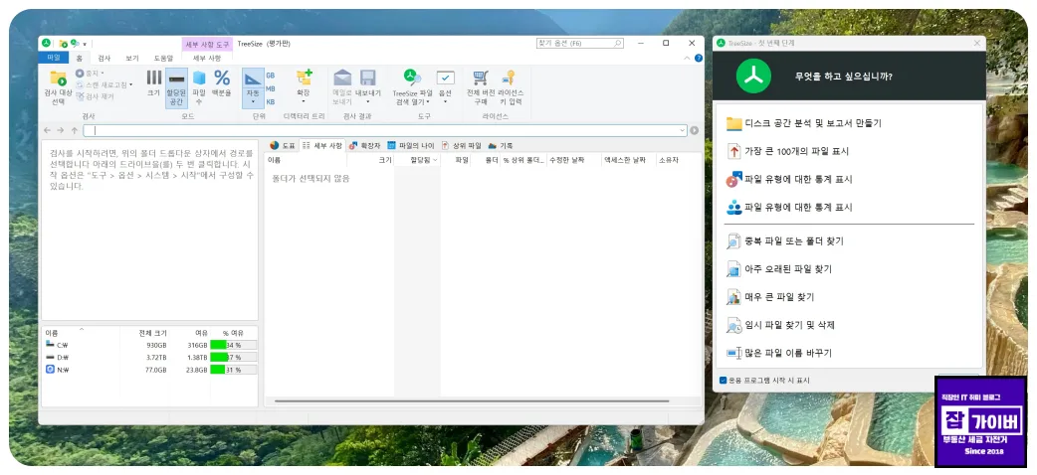Go back with the left arrow

click(47, 131)
